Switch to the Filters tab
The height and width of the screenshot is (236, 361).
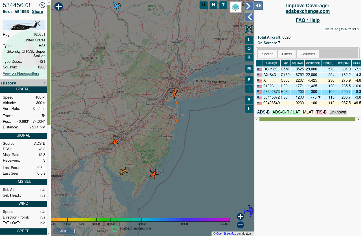click(287, 54)
